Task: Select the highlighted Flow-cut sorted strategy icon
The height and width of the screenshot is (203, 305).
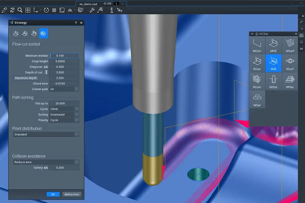Action: coord(43,34)
